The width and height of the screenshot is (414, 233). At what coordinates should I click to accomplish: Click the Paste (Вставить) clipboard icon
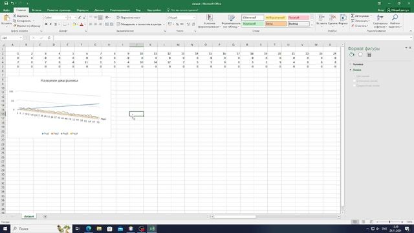[x=6, y=19]
